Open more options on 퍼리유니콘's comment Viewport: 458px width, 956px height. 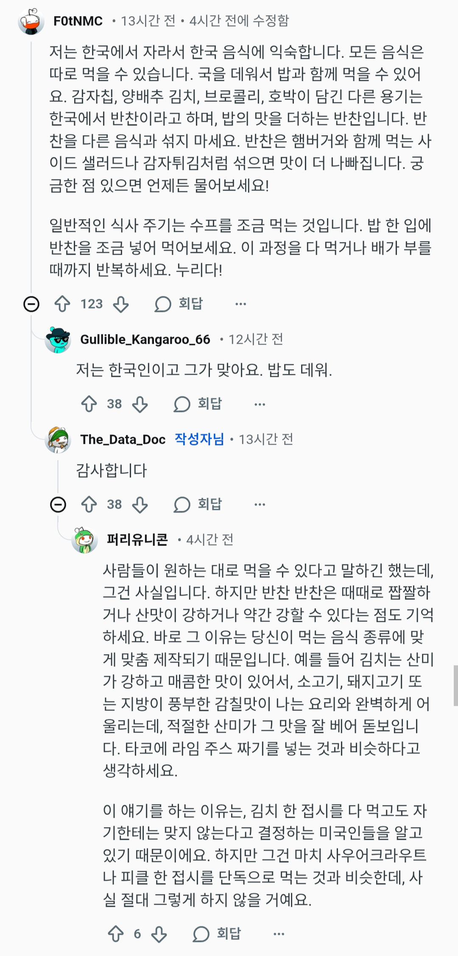(279, 934)
